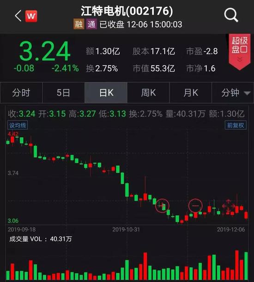
Task: Tap the 融 margin trading badge
Action: click(79, 24)
